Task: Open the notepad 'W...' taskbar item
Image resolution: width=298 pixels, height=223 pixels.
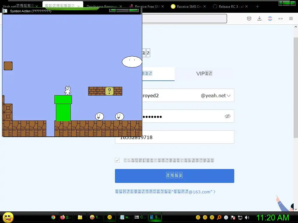Action: (x=125, y=217)
